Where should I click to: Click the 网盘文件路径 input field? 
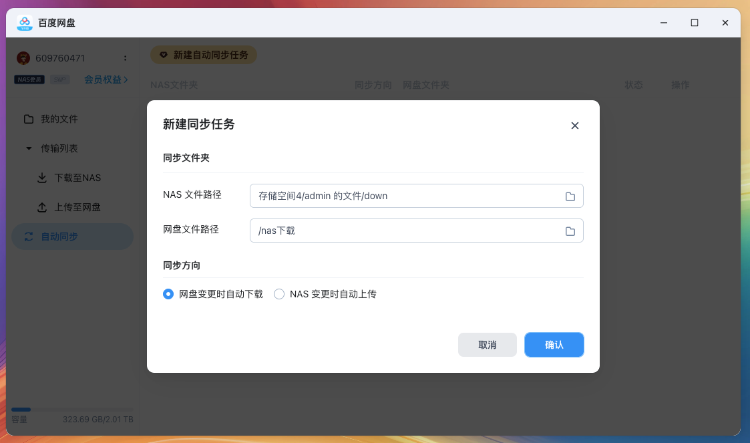click(x=417, y=231)
